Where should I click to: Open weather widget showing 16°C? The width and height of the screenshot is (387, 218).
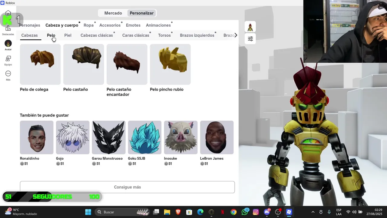coord(21,212)
